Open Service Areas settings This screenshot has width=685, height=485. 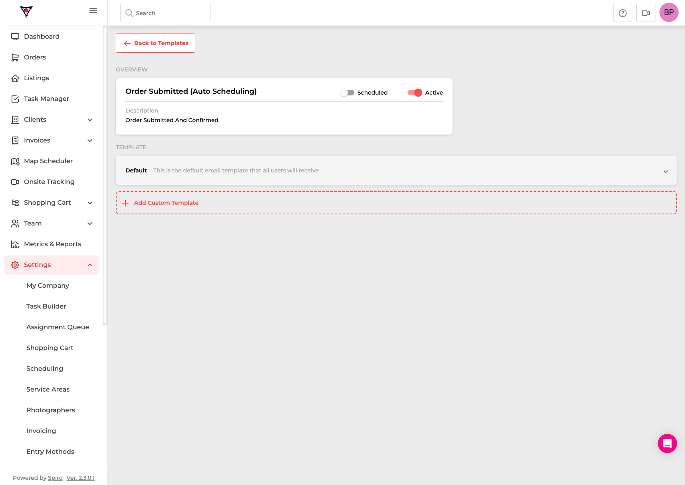click(x=48, y=389)
